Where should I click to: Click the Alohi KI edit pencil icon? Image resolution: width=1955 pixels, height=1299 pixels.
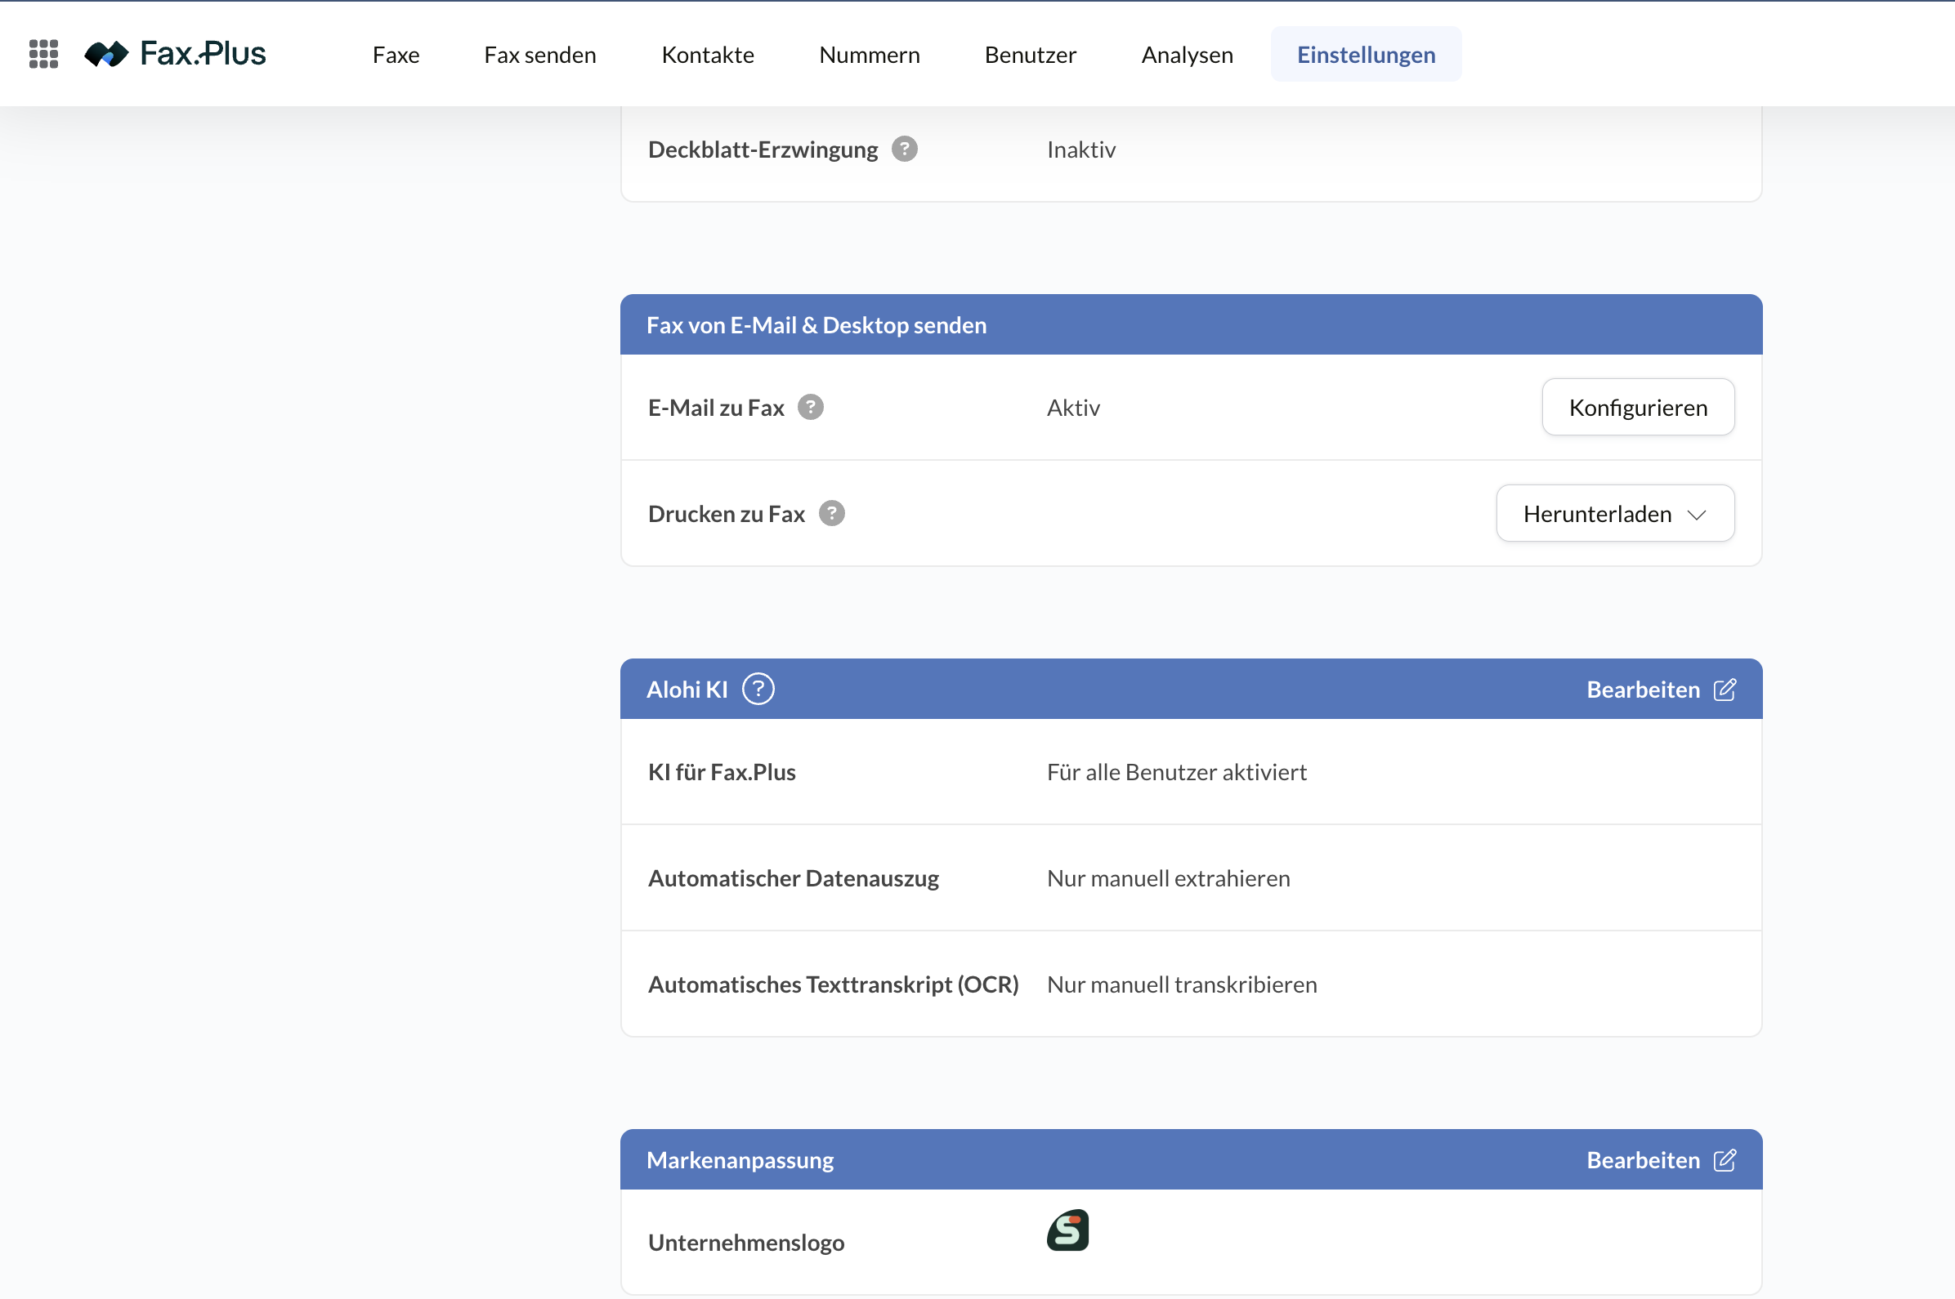point(1725,690)
